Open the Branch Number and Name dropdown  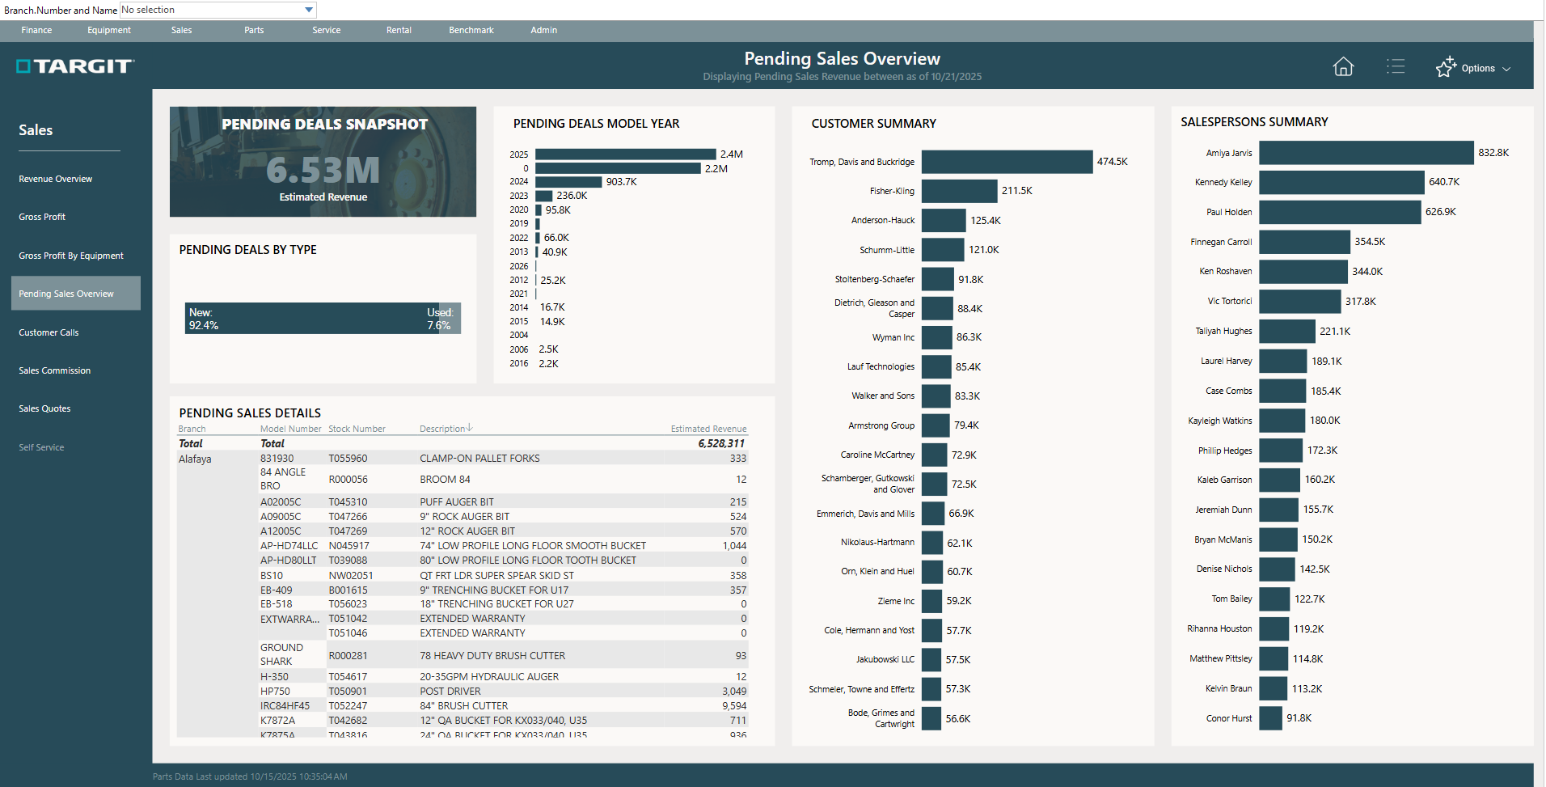point(308,10)
